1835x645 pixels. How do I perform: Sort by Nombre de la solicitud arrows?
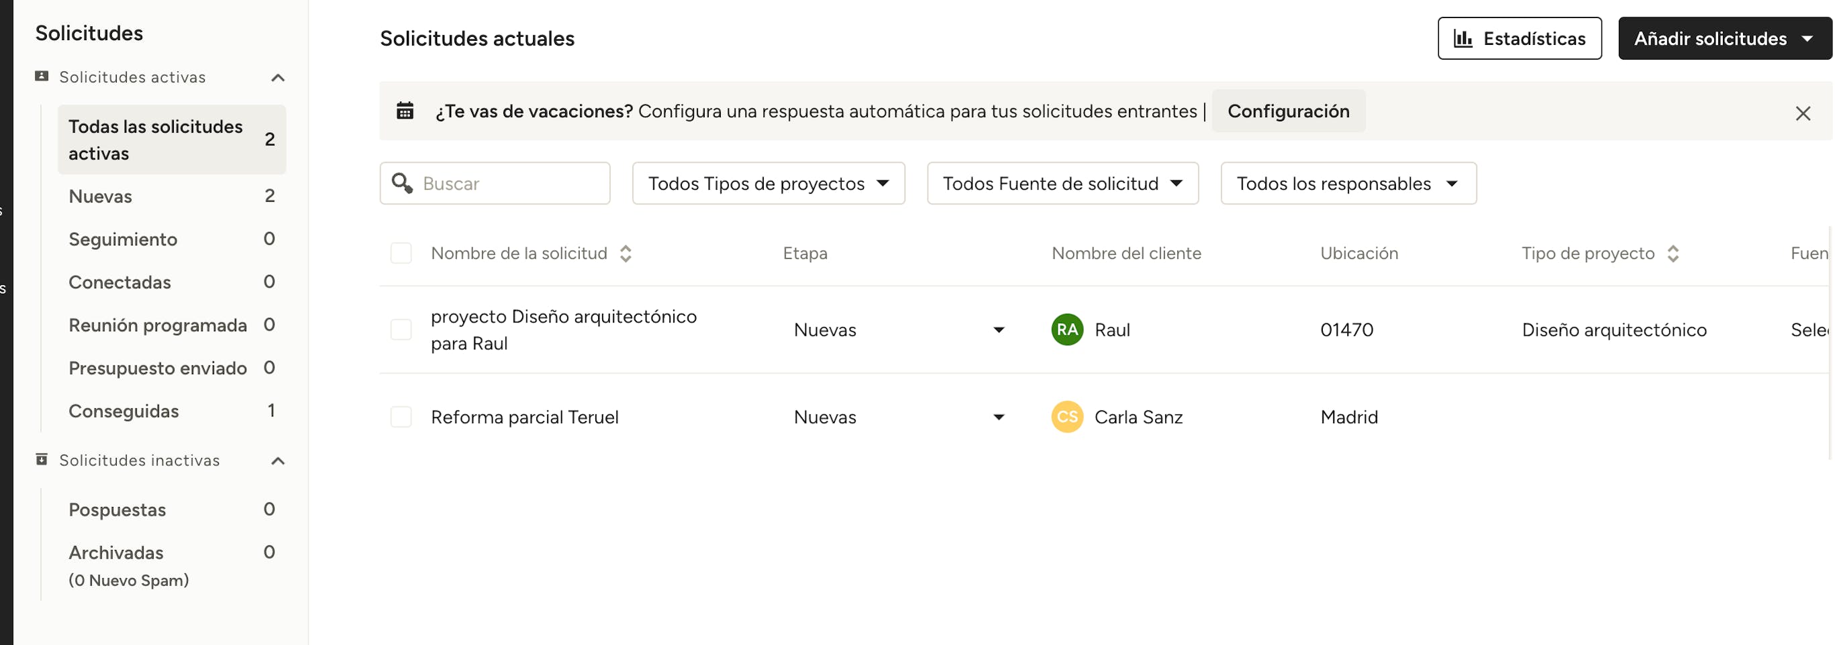[x=626, y=253]
